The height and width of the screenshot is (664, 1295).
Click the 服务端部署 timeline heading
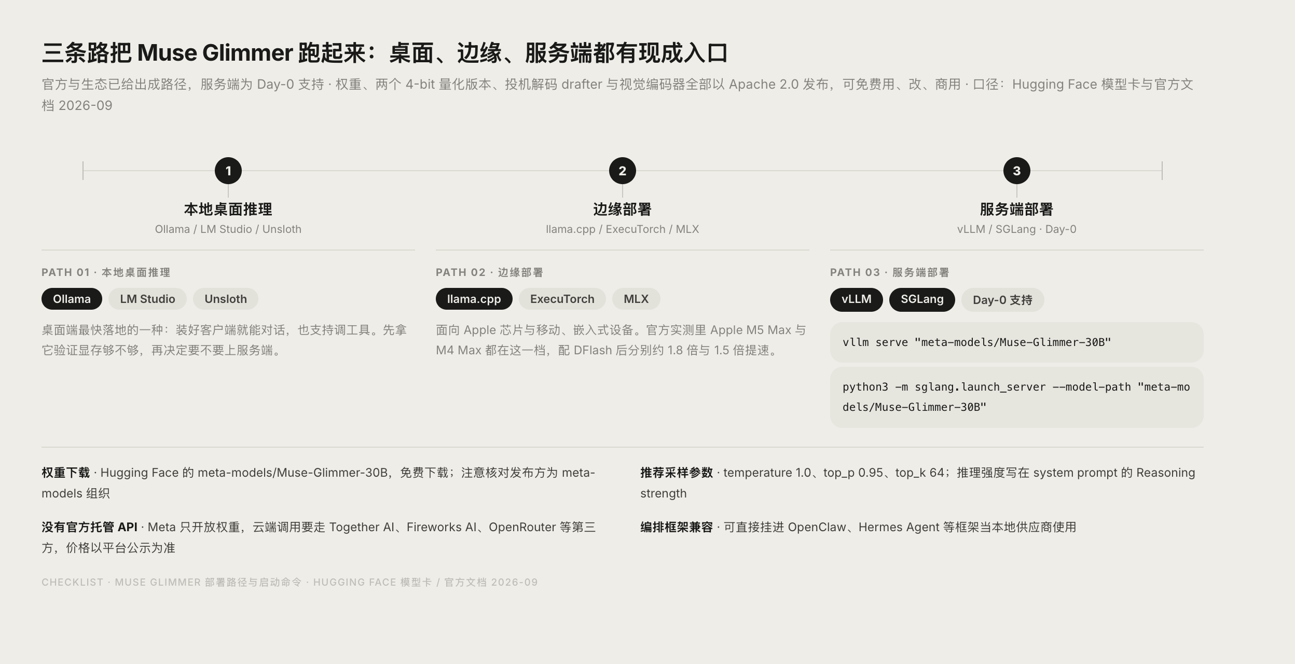[1017, 210]
